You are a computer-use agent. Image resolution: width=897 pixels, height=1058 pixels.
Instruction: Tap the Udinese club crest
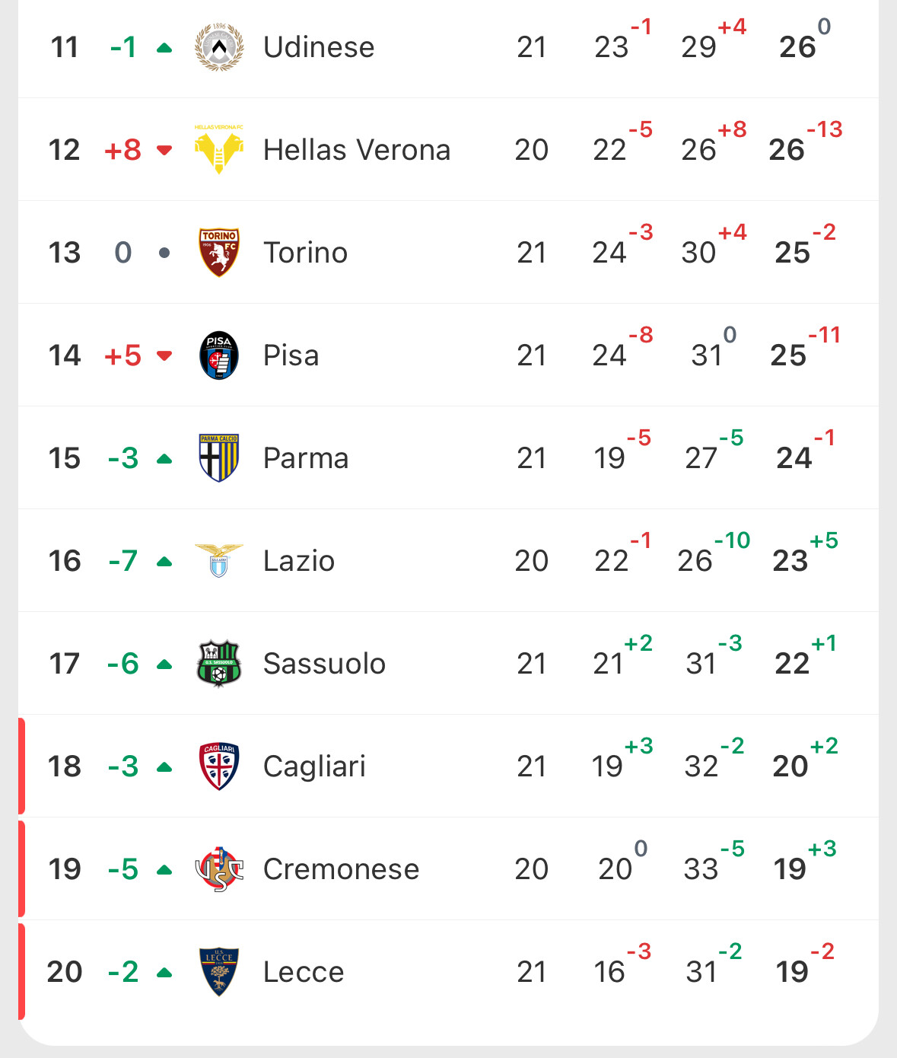pos(219,47)
